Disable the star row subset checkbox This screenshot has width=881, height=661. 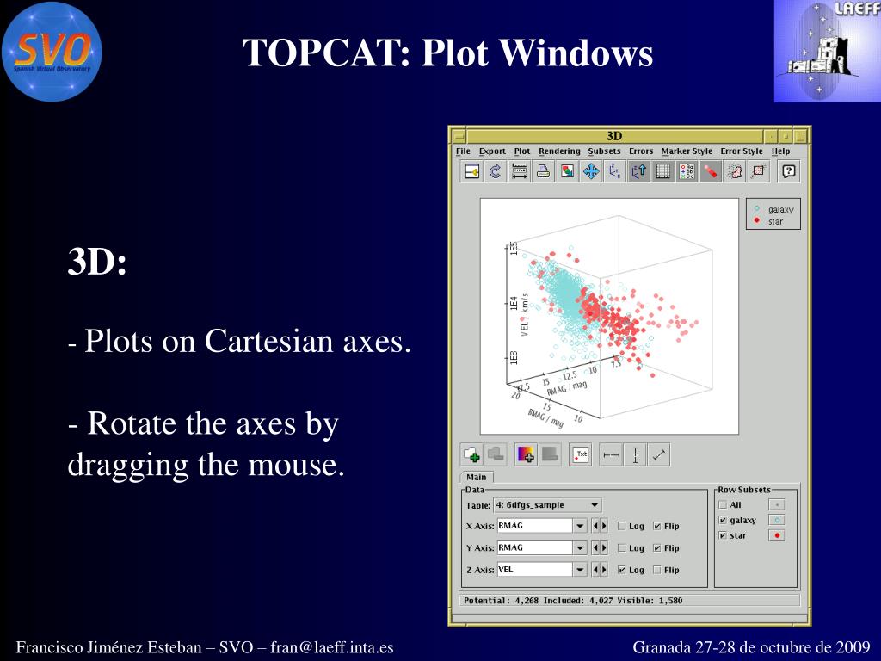coord(723,535)
